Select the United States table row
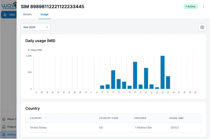This screenshot has width=210, height=139. [x=113, y=128]
